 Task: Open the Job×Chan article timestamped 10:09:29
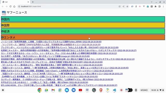pos(57,71)
